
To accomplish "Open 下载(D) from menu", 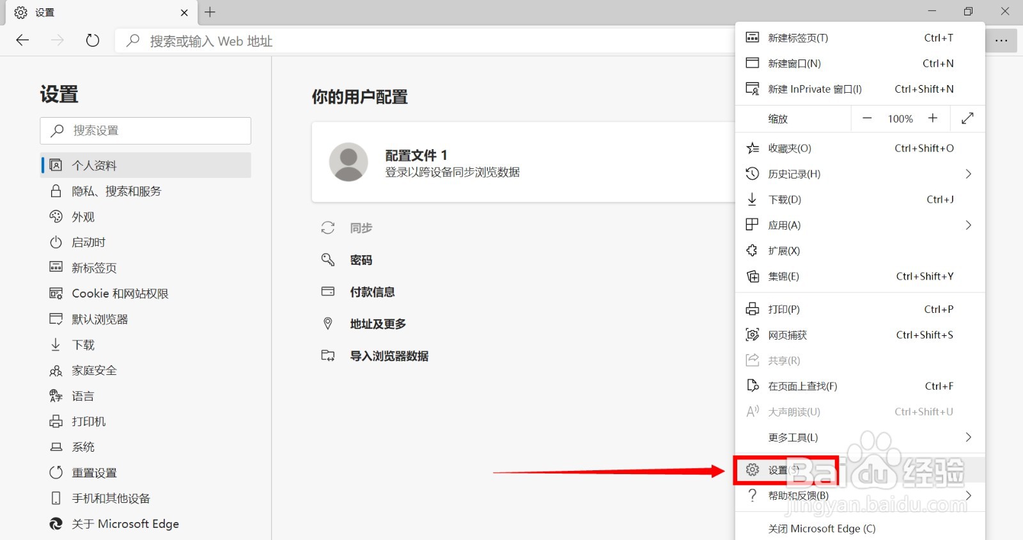I will pos(860,199).
